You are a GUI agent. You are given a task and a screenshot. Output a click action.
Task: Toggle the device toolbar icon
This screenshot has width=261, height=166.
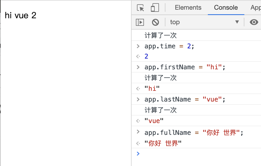point(155,8)
